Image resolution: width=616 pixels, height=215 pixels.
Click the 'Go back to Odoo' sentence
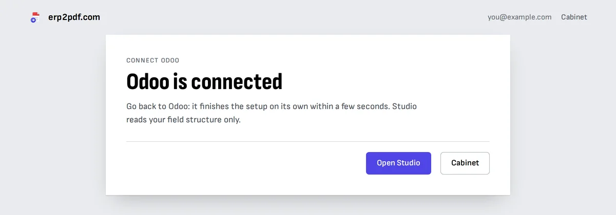(x=155, y=107)
